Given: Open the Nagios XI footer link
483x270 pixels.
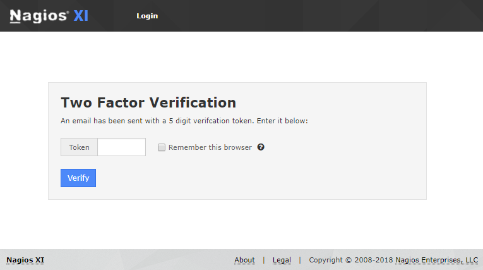Looking at the screenshot, I should tap(25, 260).
